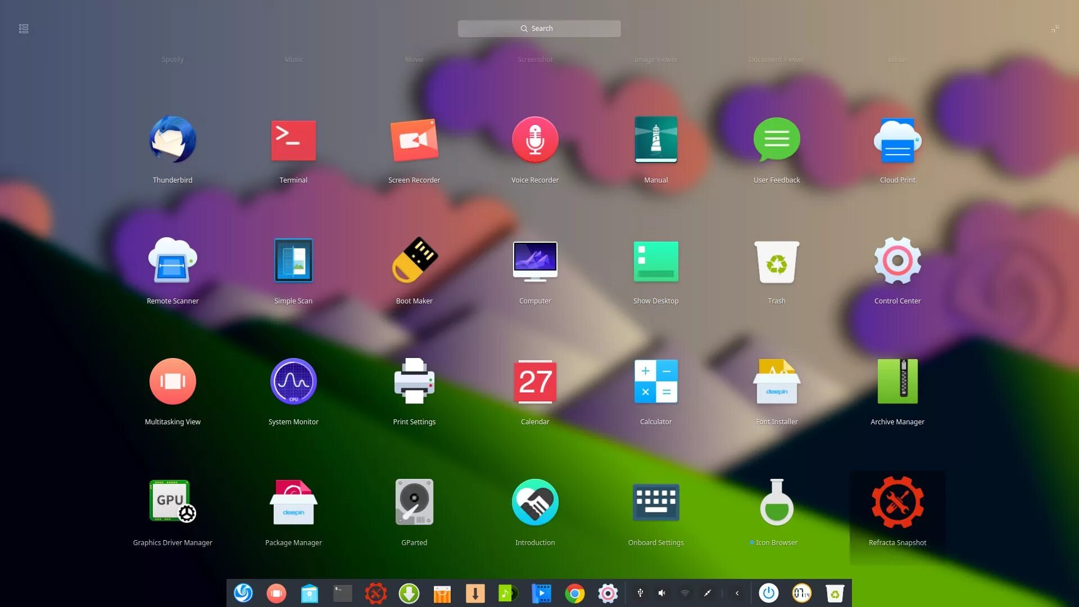The width and height of the screenshot is (1079, 607).
Task: Open Google Chrome from the dock
Action: click(x=574, y=594)
